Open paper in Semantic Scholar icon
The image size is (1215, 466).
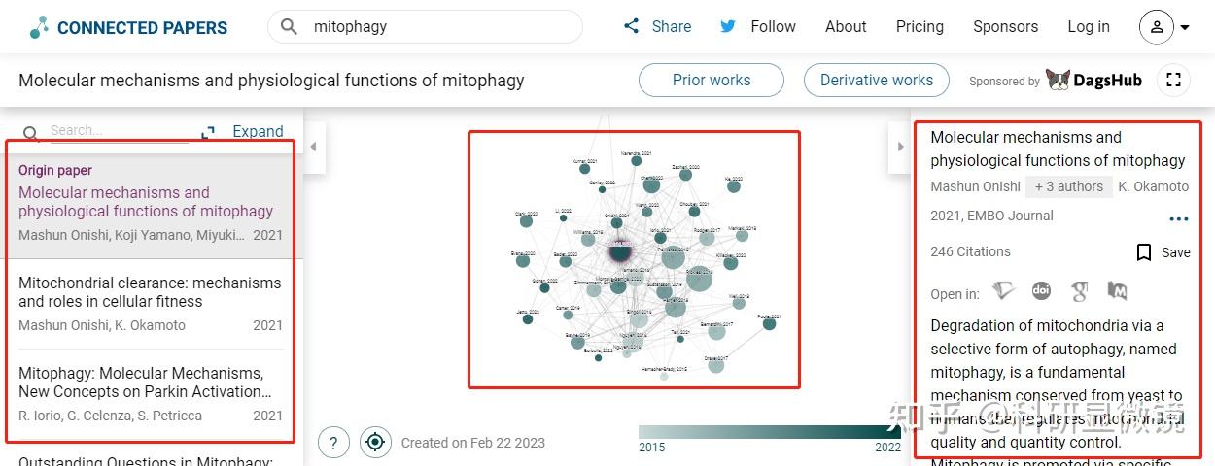point(1004,291)
